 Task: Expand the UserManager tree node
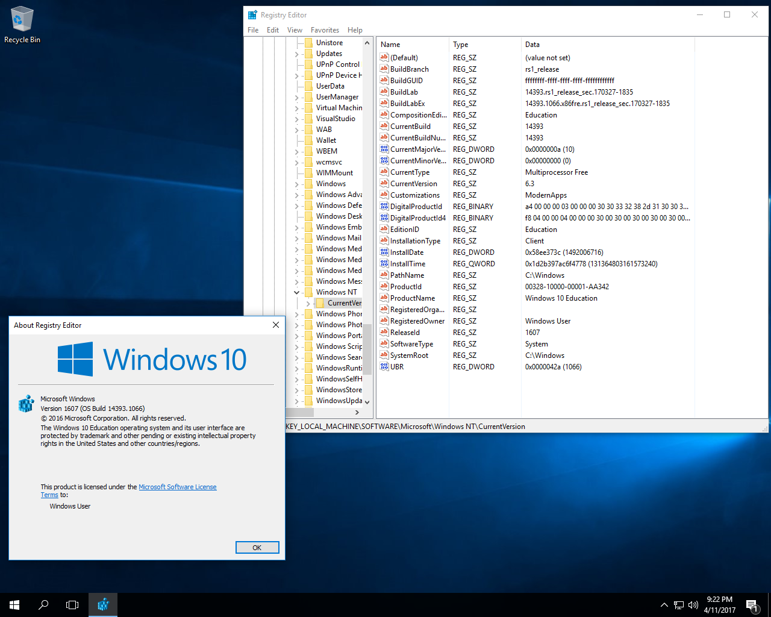coord(297,97)
